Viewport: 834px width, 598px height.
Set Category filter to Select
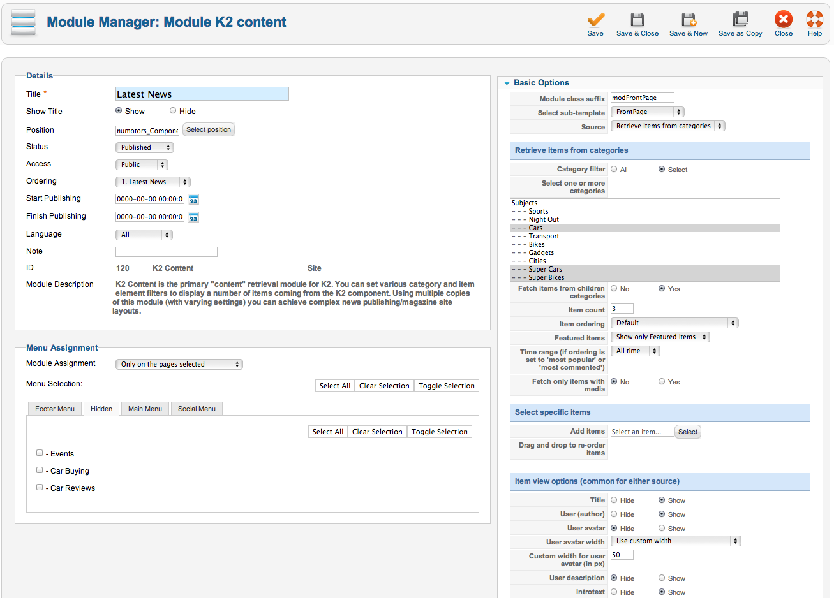point(662,169)
